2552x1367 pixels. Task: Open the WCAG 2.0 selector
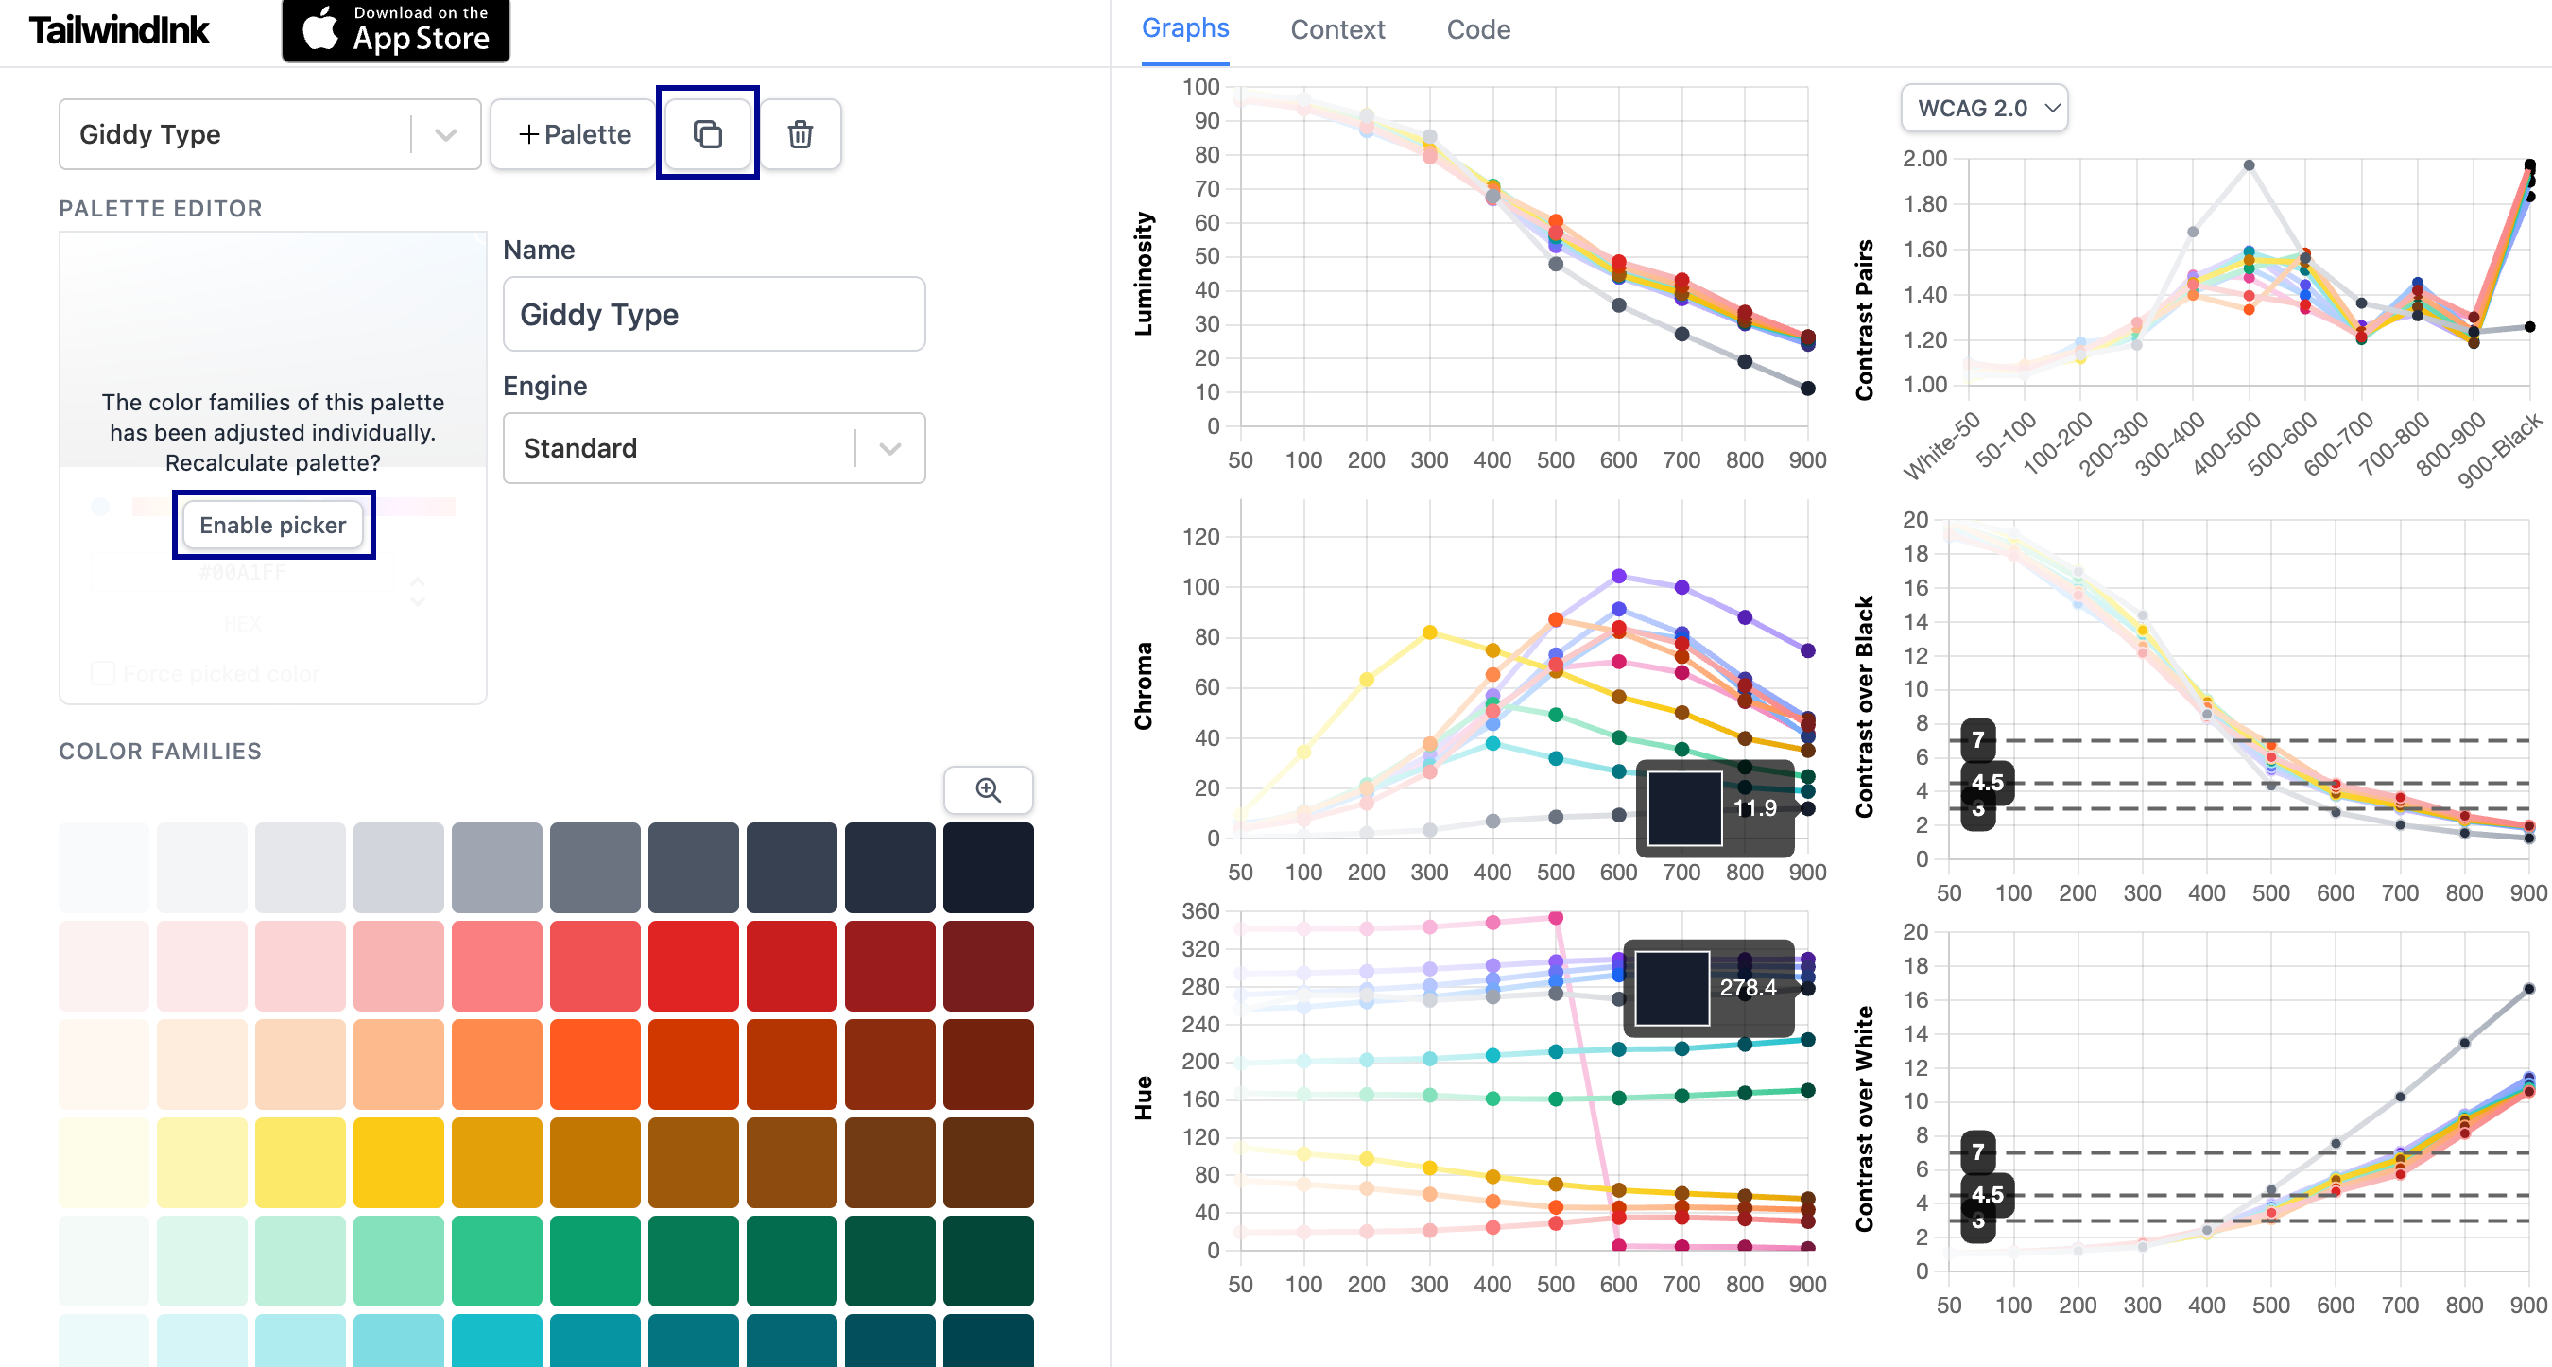[1984, 108]
